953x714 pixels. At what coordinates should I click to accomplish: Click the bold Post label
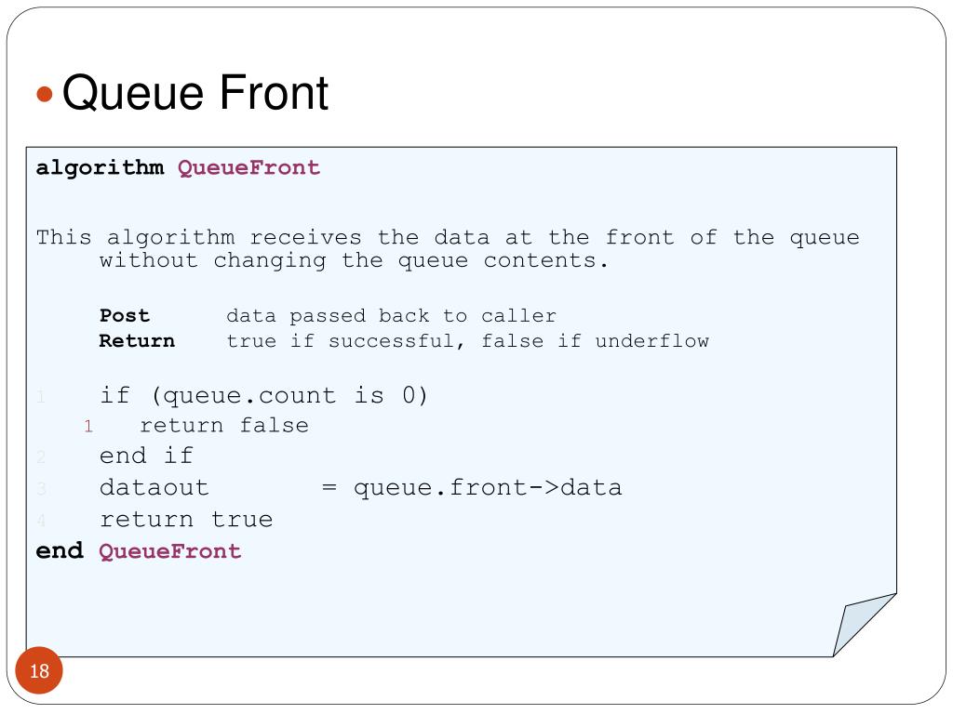pos(125,316)
